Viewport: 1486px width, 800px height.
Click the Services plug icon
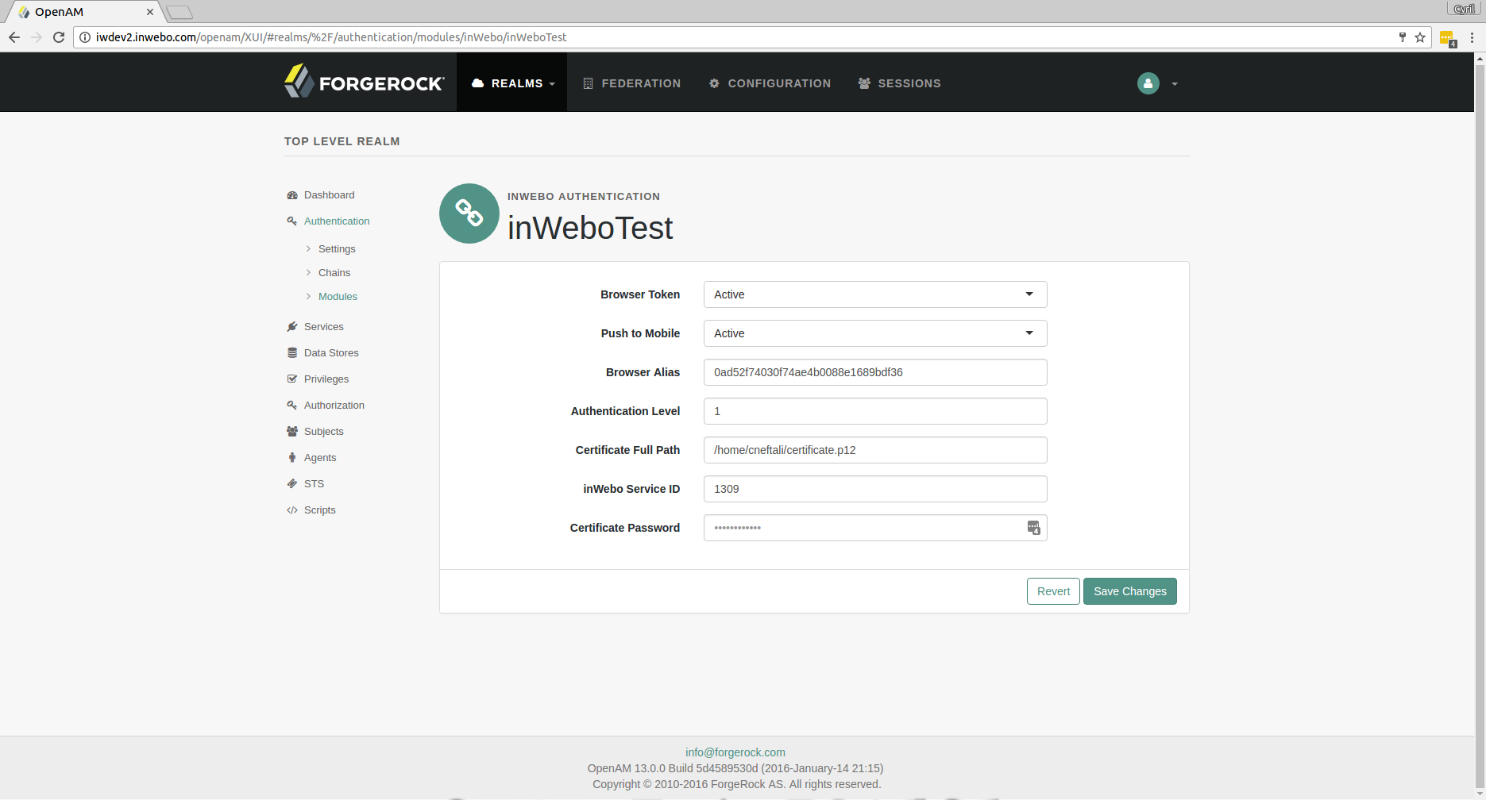292,327
